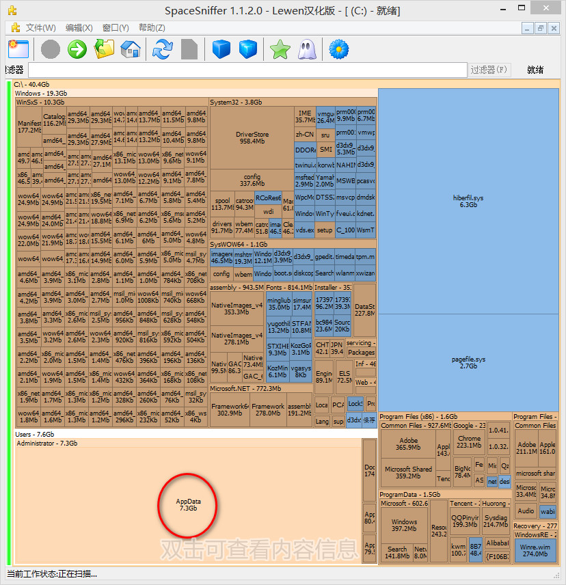This screenshot has height=585, width=566.
Task: Click the green star icon
Action: click(280, 49)
